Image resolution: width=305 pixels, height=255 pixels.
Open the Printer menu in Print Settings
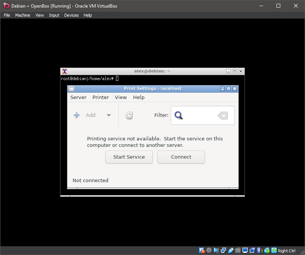click(x=100, y=97)
